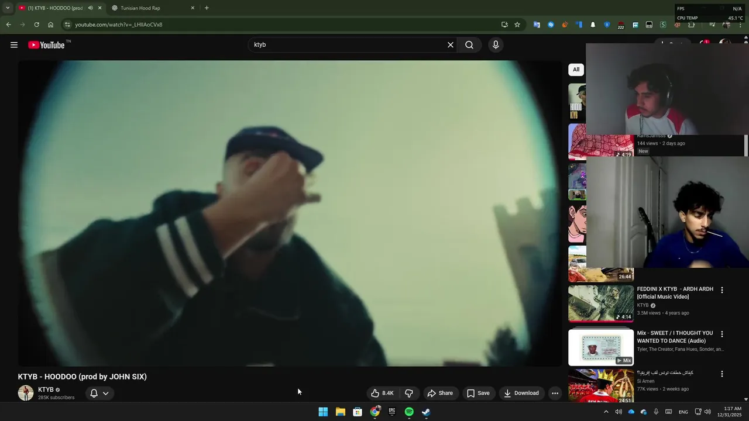This screenshot has width=749, height=421.
Task: Open the Snapchat ghost extension
Action: (x=593, y=25)
